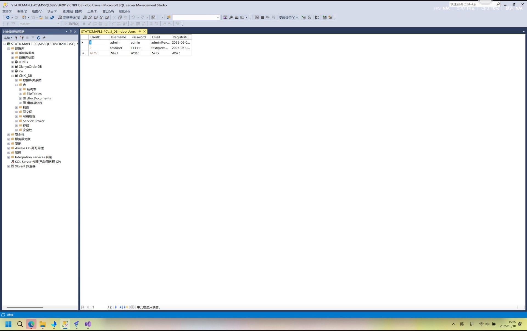The width and height of the screenshot is (527, 331).
Task: Jump to last record in grid navigator
Action: pos(121,307)
